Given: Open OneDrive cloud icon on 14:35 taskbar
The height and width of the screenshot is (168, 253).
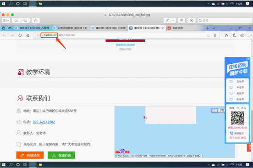Looking at the screenshot, I should click(213, 165).
